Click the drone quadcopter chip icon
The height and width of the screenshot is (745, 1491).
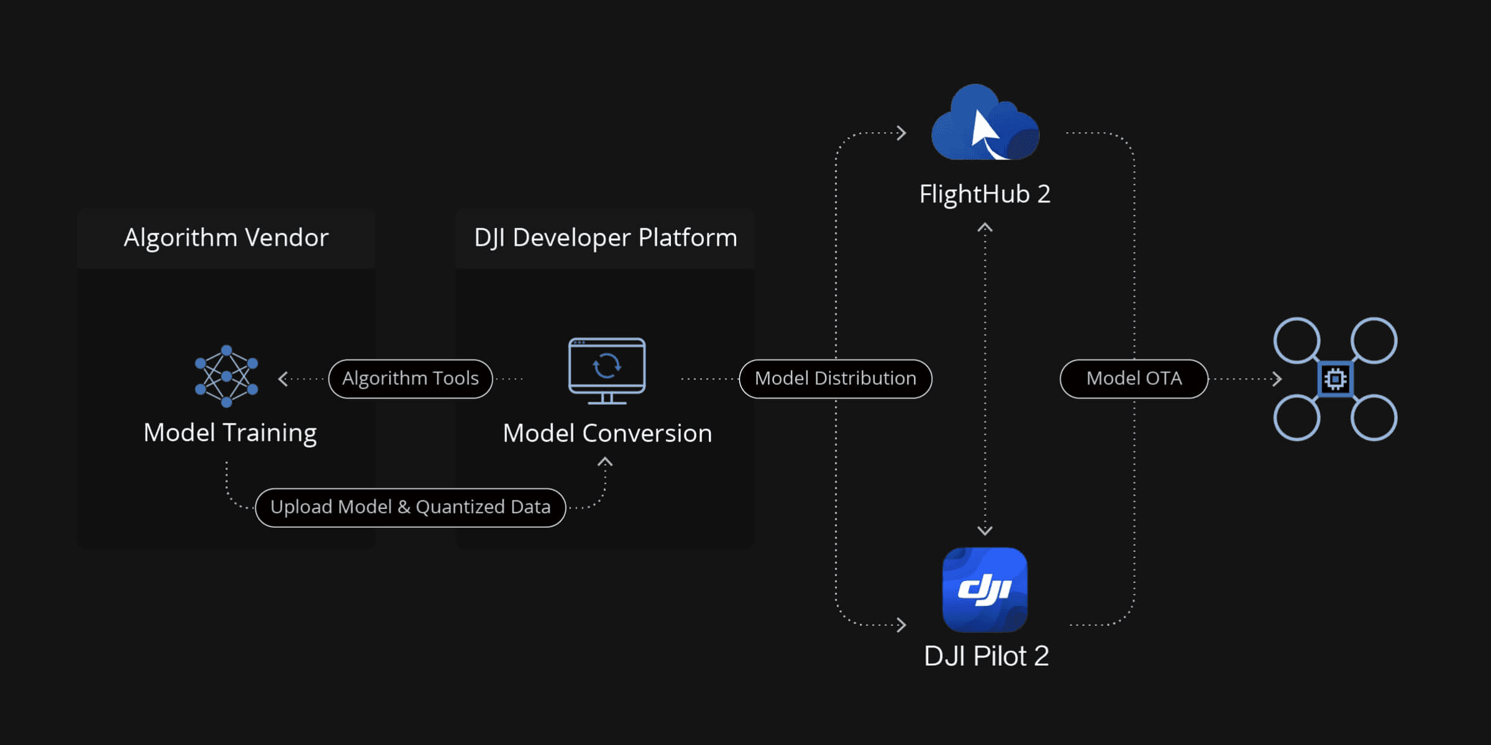pyautogui.click(x=1335, y=379)
